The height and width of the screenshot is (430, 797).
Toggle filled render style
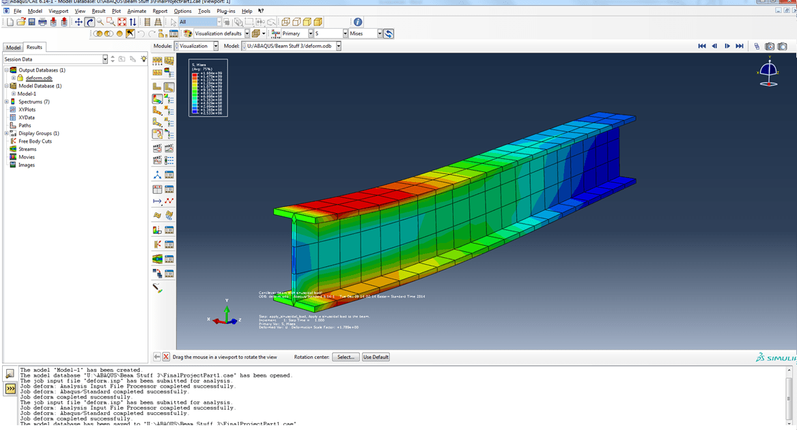coord(307,22)
